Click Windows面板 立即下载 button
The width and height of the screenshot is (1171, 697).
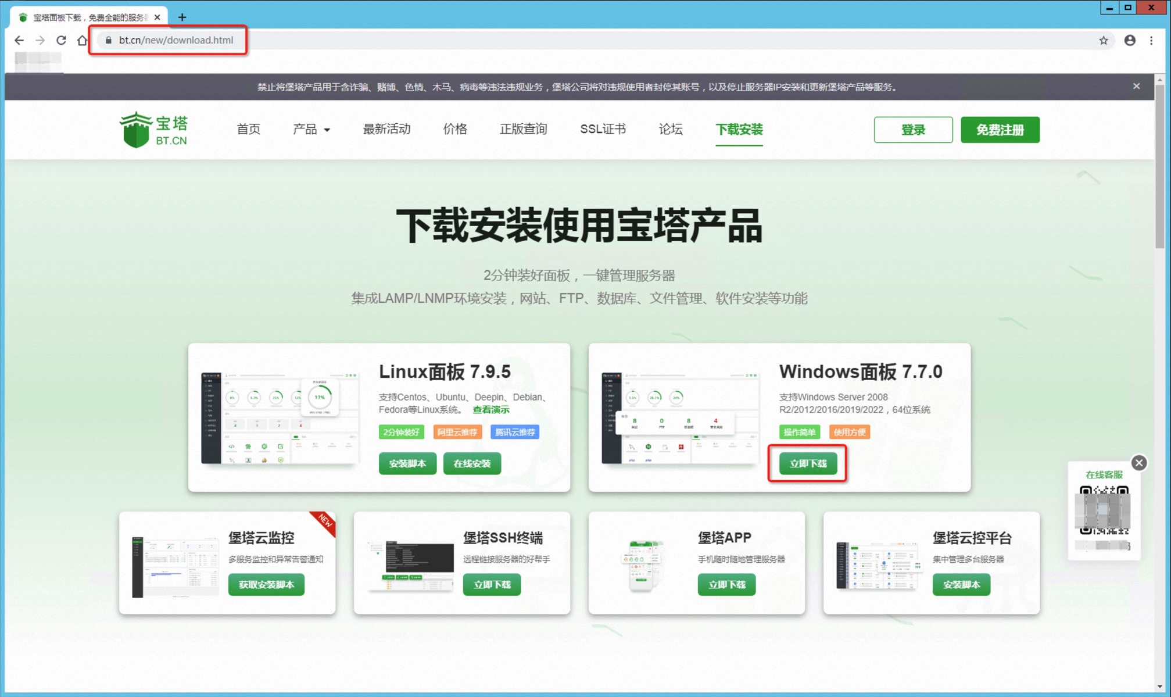[808, 463]
